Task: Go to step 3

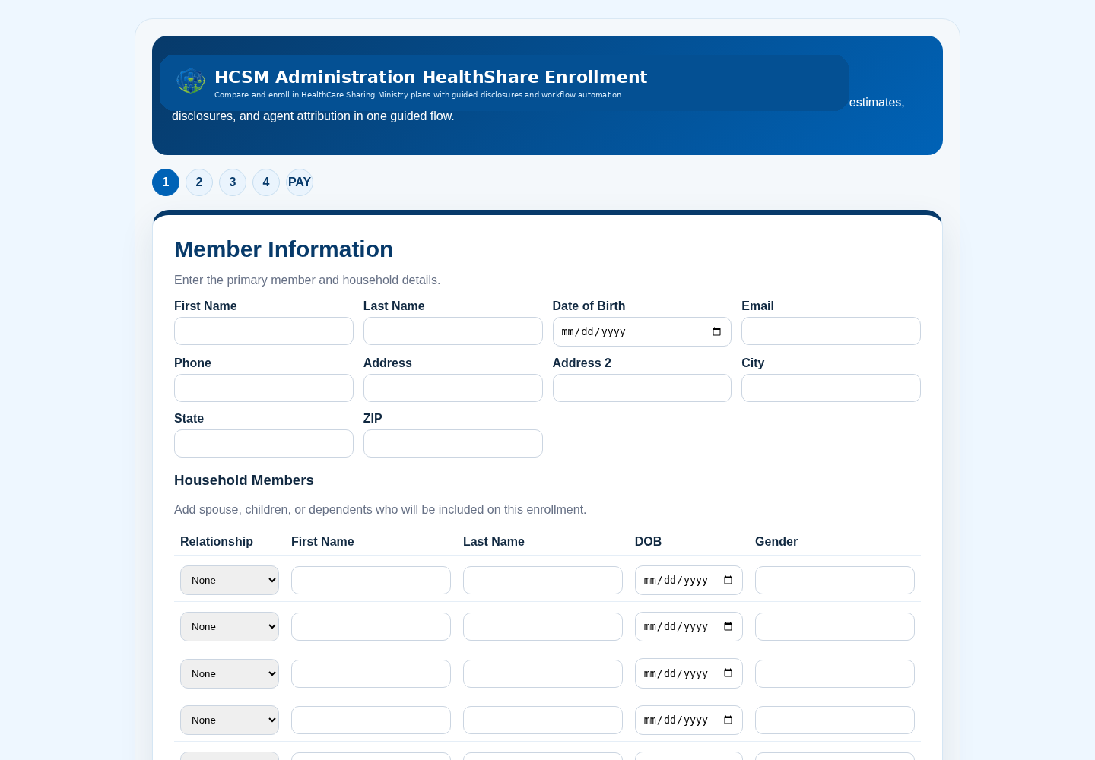Action: point(233,182)
